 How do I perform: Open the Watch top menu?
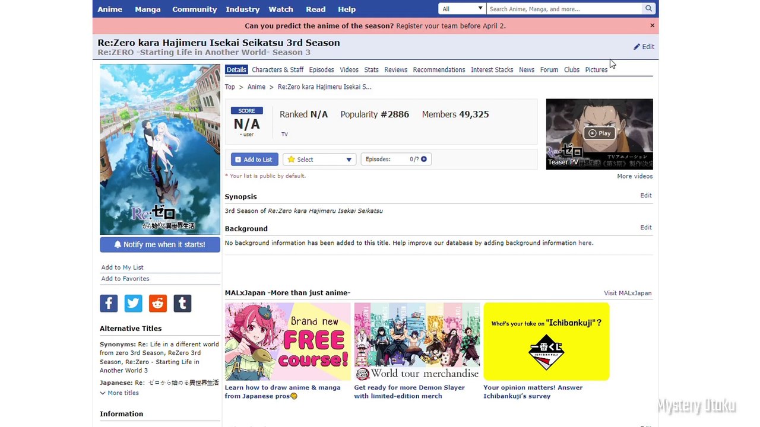(281, 9)
